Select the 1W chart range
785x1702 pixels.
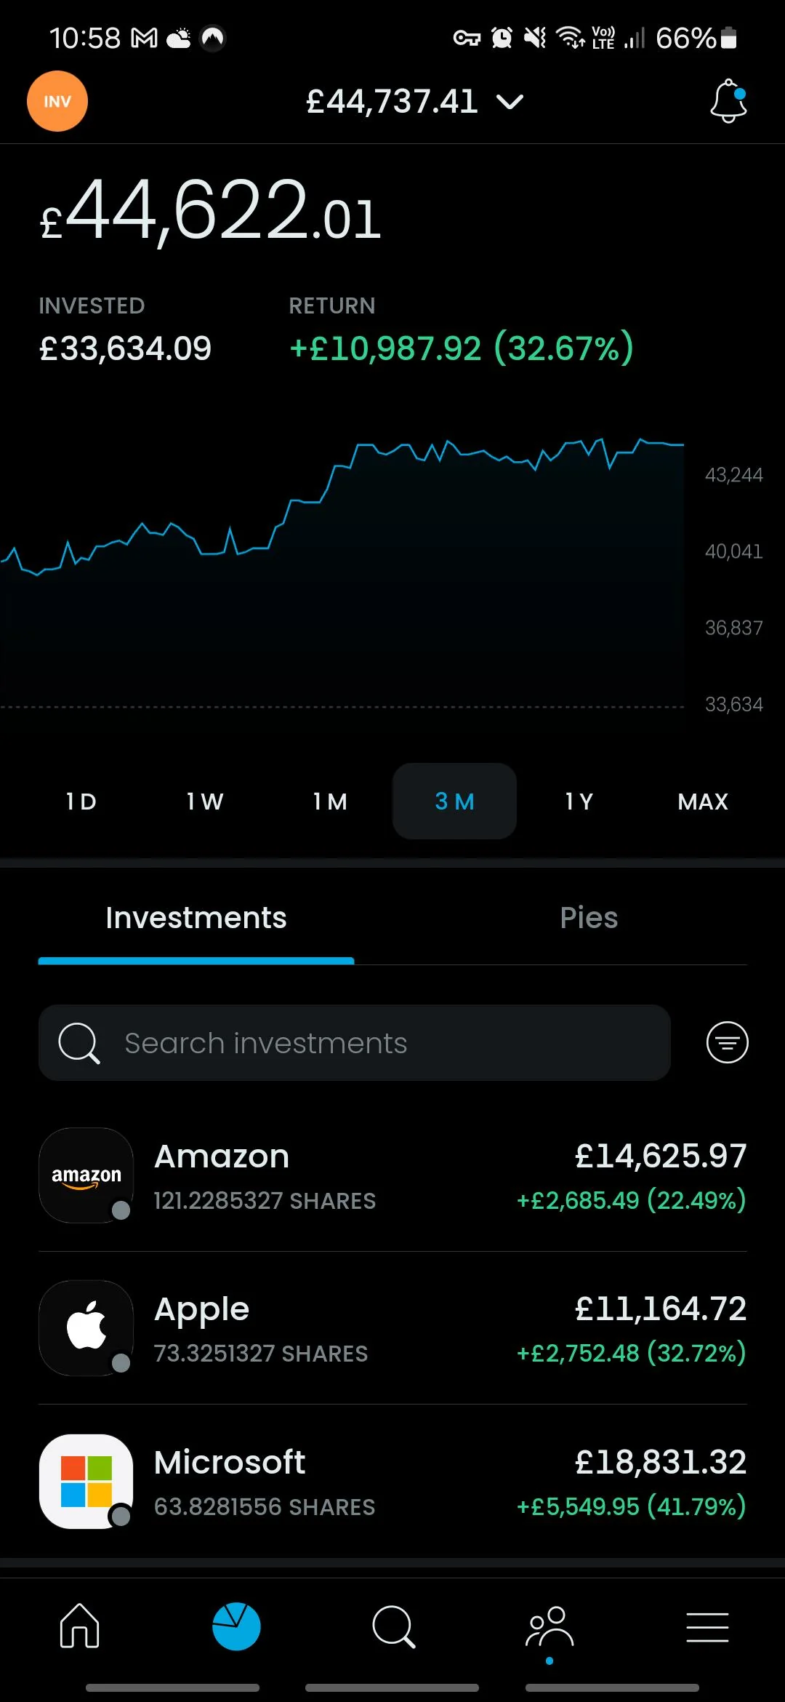coord(205,802)
